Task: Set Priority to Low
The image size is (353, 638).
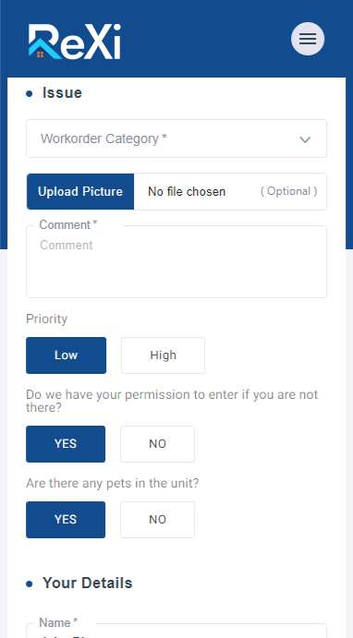Action: click(x=66, y=355)
